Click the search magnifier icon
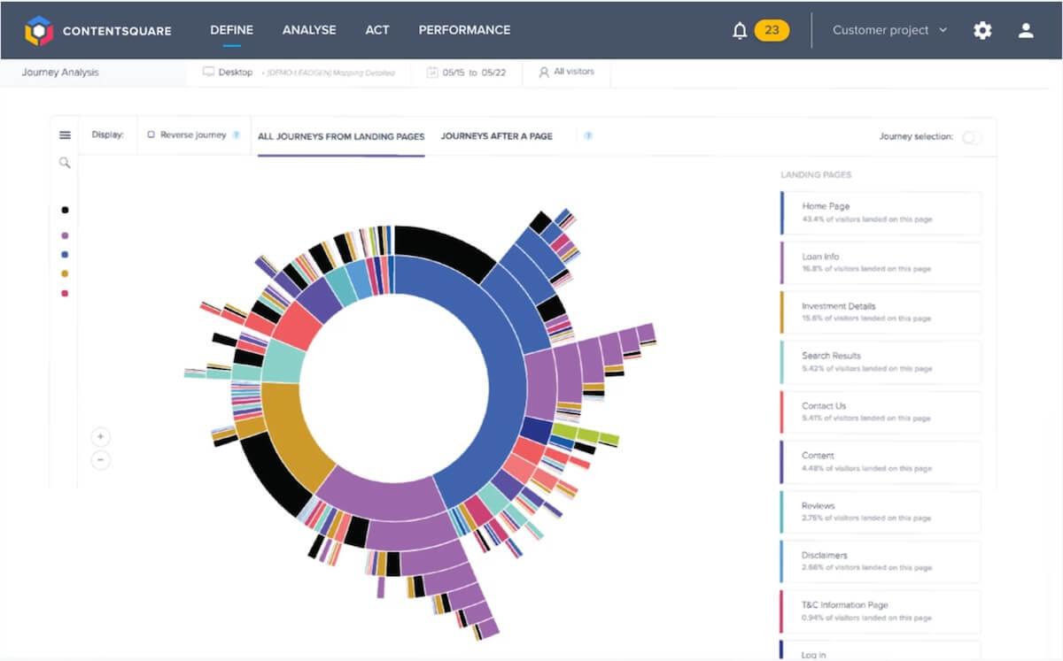The image size is (1063, 661). click(x=65, y=163)
